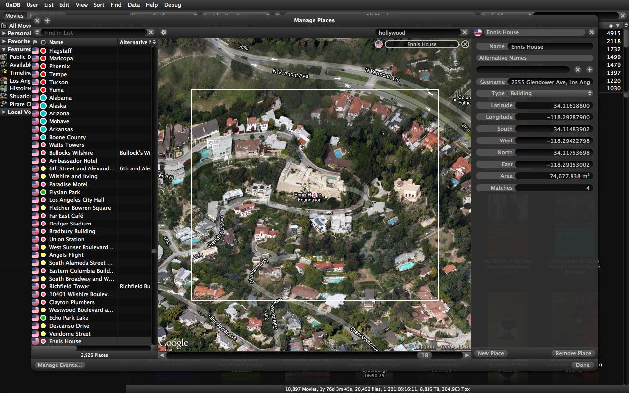Clear the hollywood map search field
Viewport: 629px width, 393px height.
point(464,33)
